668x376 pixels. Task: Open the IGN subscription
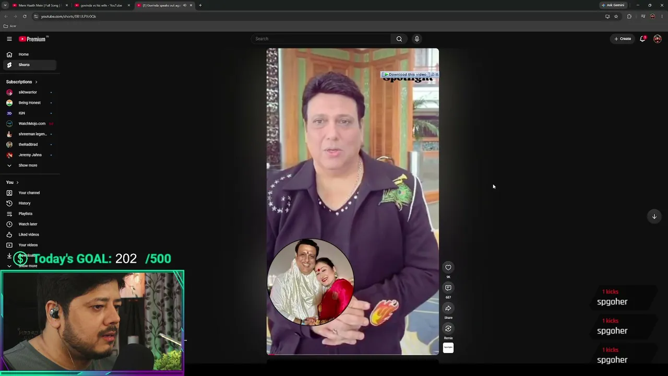pyautogui.click(x=30, y=113)
